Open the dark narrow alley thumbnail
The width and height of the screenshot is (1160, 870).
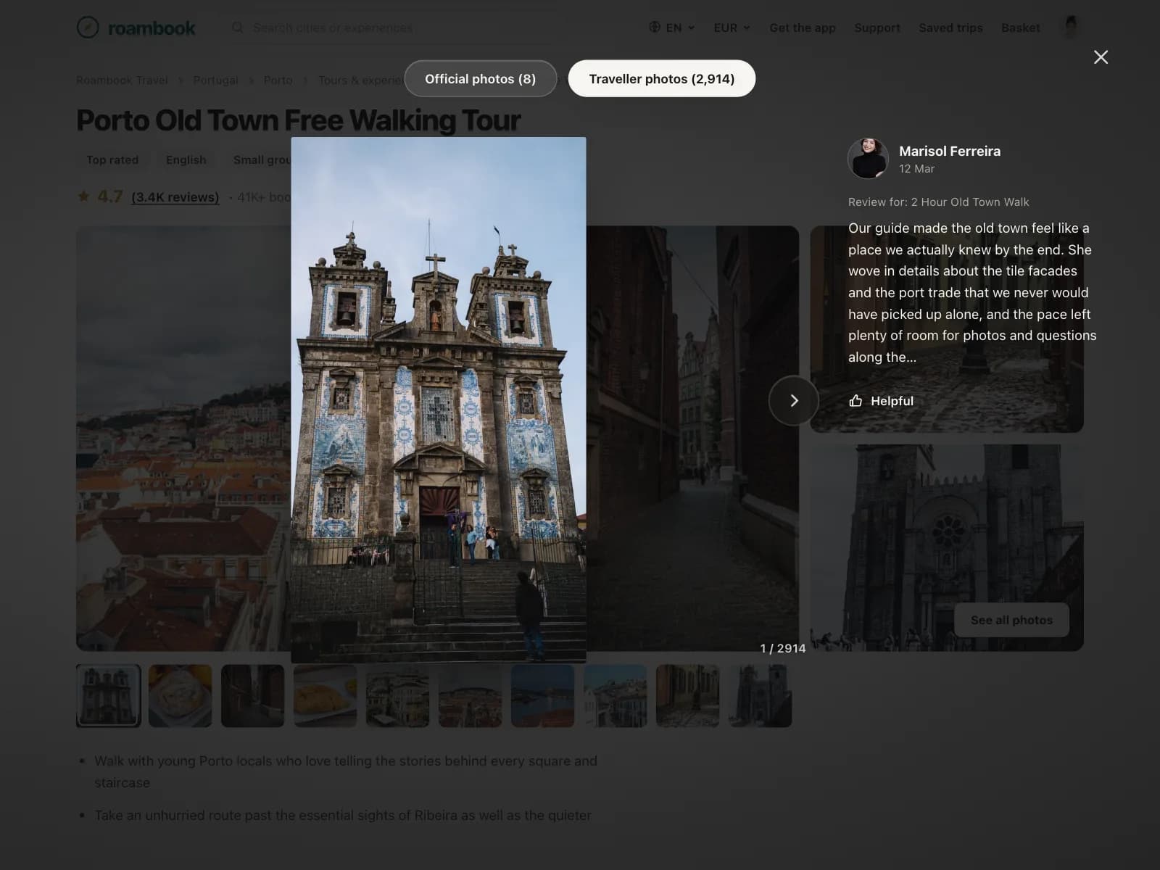tap(253, 695)
